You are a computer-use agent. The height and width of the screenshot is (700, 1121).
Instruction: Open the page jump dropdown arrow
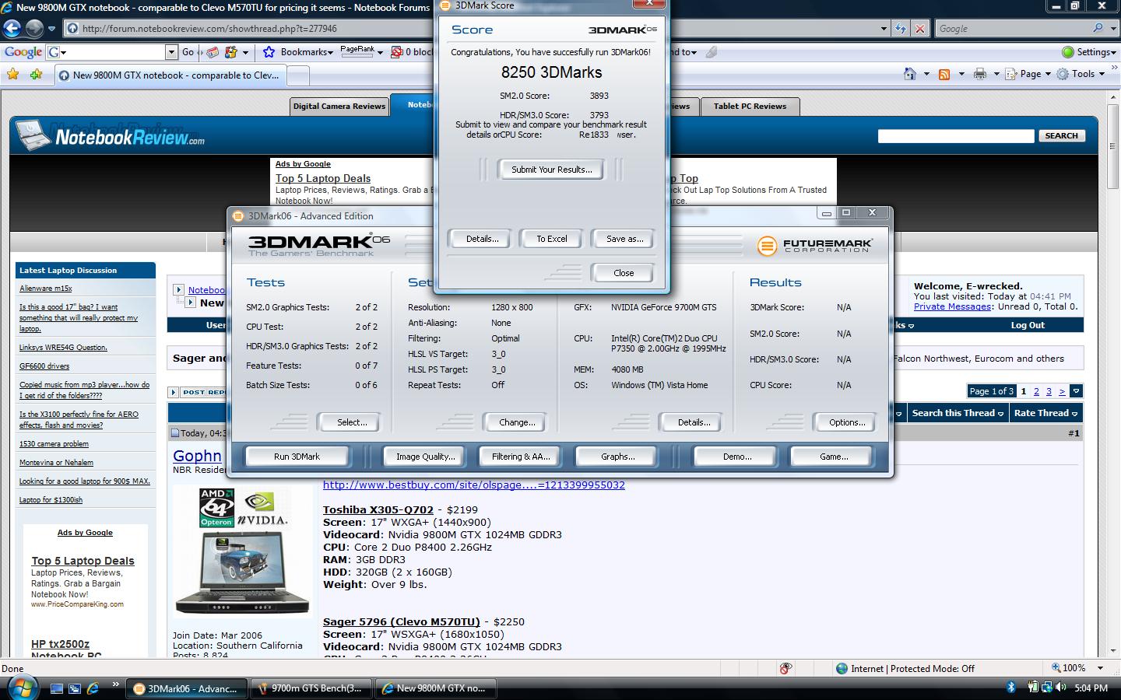coord(1076,391)
